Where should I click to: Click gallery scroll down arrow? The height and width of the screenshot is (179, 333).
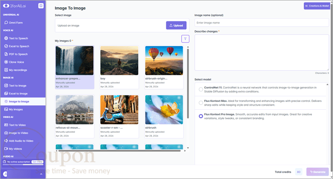tap(188, 148)
